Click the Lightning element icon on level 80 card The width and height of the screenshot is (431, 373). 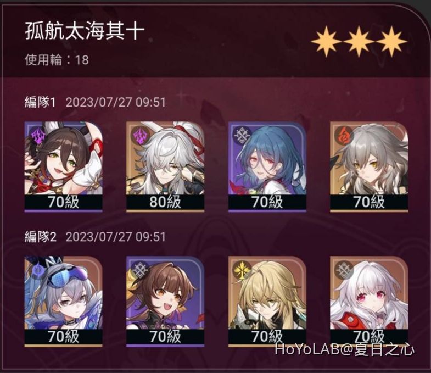pyautogui.click(x=139, y=135)
